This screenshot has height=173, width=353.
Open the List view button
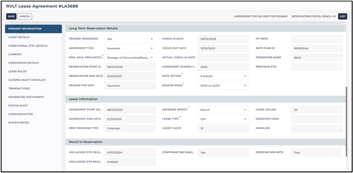click(x=343, y=16)
